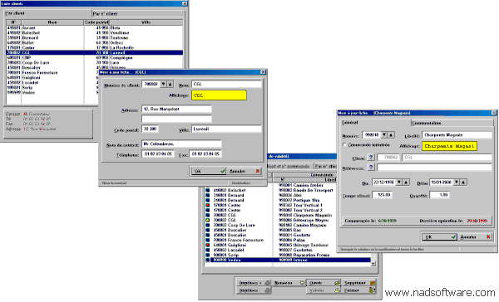
Task: Switch to the Par n° client tab in Liste clients
Action: 138,13
